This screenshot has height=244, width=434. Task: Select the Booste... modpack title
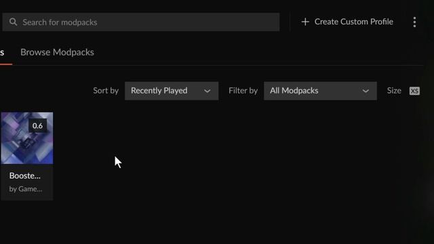[x=25, y=176]
